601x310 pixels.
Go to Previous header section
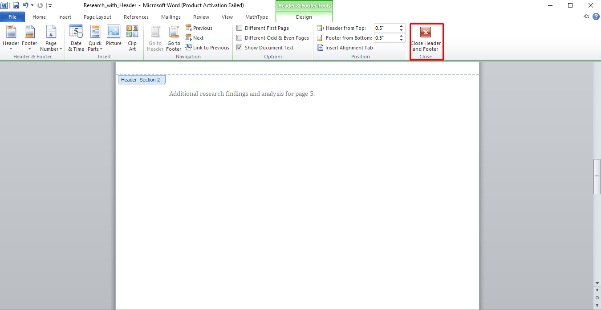coord(199,28)
